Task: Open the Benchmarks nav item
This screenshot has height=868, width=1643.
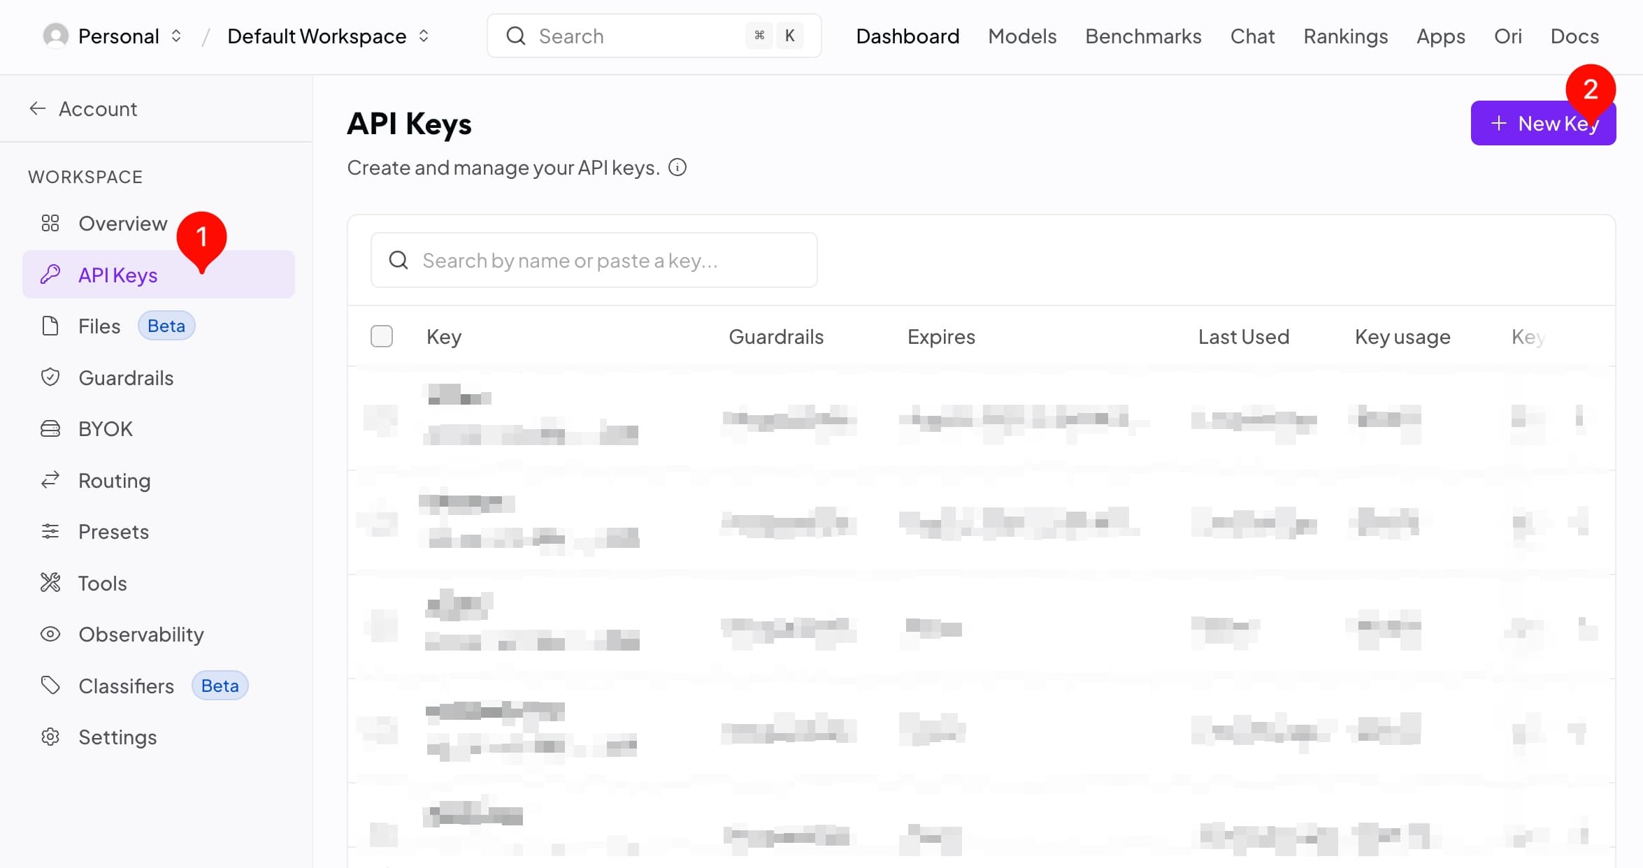Action: coord(1143,36)
